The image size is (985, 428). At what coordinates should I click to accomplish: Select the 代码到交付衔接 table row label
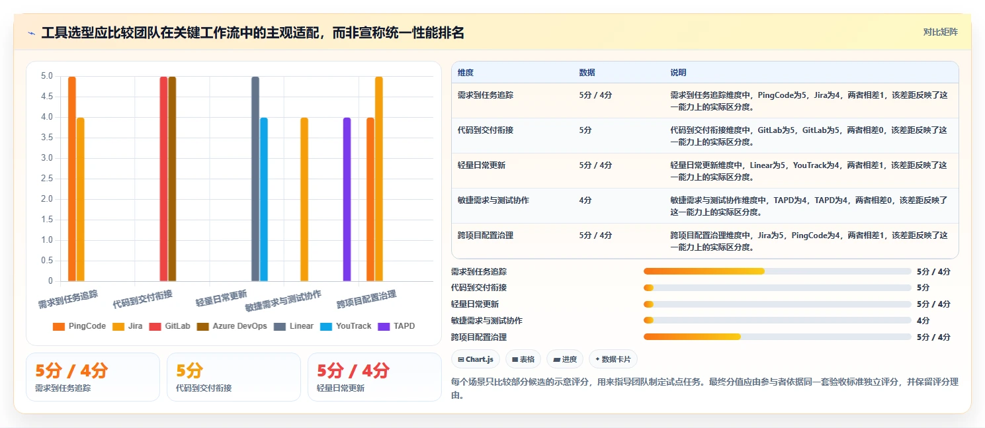click(486, 130)
